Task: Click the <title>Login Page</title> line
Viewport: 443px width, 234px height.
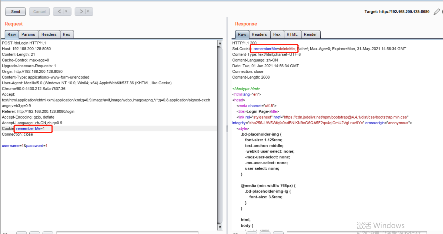Action: pyautogui.click(x=258, y=111)
